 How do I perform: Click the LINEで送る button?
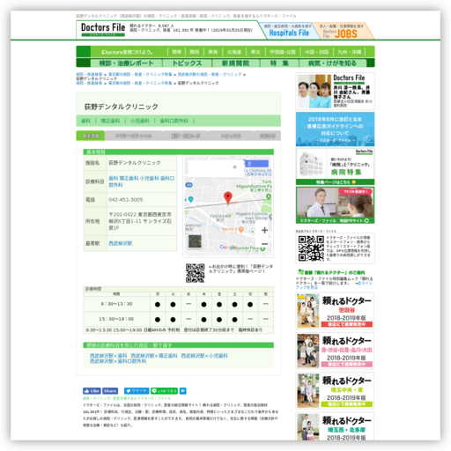[x=164, y=391]
